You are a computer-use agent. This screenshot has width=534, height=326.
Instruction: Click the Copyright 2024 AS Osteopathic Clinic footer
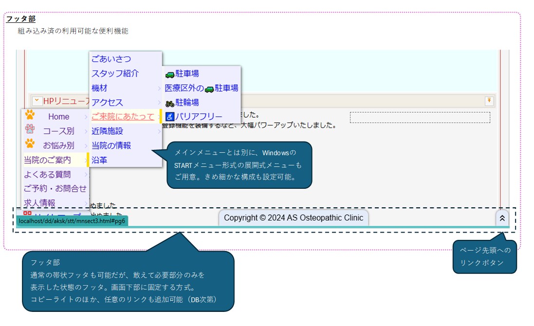294,218
